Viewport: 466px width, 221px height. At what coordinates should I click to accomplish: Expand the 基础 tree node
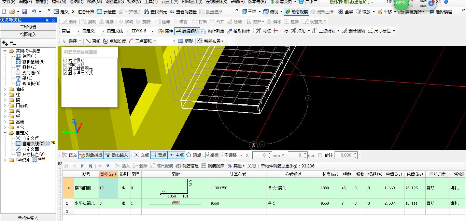(5, 122)
